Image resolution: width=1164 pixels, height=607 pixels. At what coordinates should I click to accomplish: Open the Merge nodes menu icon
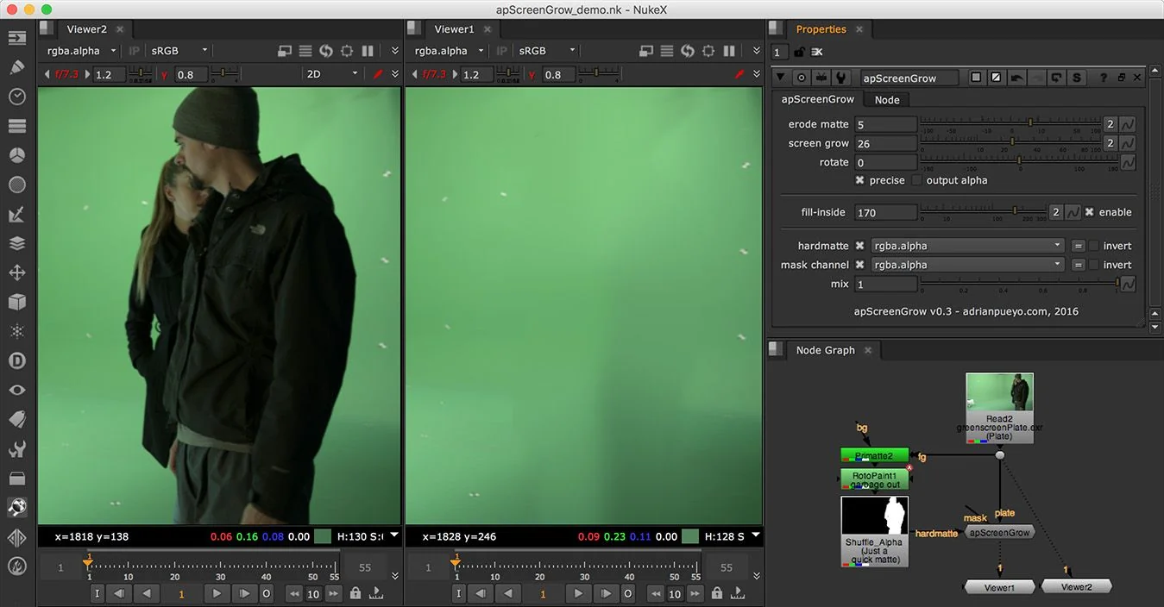click(17, 243)
